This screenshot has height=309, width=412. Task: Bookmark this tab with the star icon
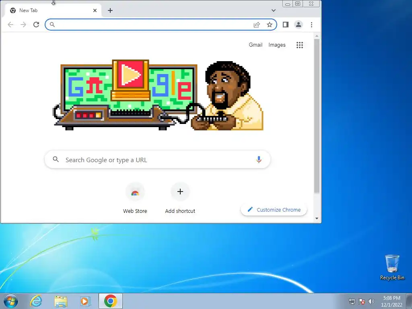[x=270, y=25]
